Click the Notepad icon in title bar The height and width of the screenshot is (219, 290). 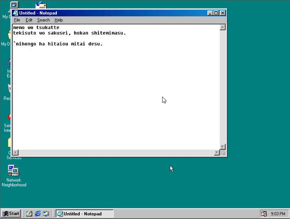[x=16, y=13]
